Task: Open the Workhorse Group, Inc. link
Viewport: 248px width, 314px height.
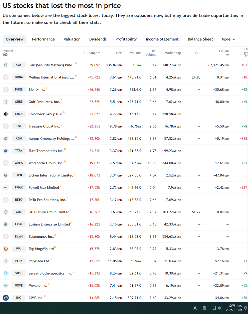Action: (x=46, y=163)
